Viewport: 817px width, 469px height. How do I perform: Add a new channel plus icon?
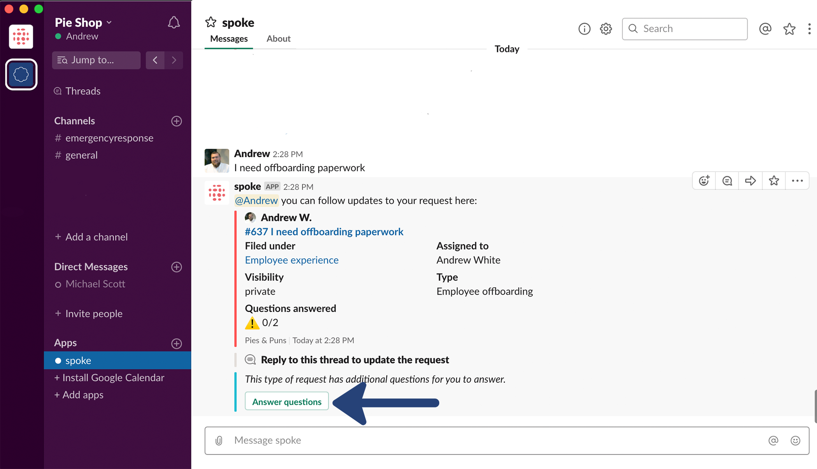(x=177, y=121)
